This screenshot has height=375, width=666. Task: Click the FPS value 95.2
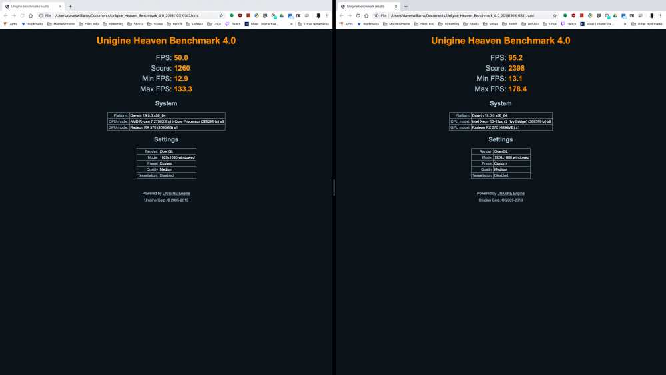[x=515, y=58]
